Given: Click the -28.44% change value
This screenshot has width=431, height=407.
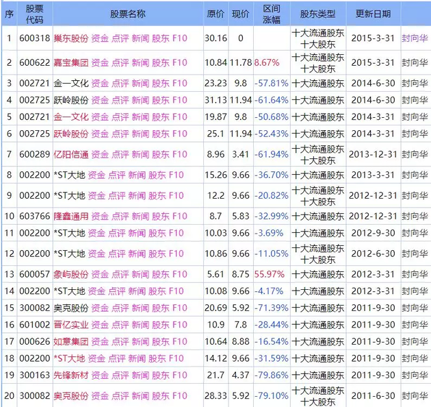Looking at the screenshot, I should click(272, 325).
